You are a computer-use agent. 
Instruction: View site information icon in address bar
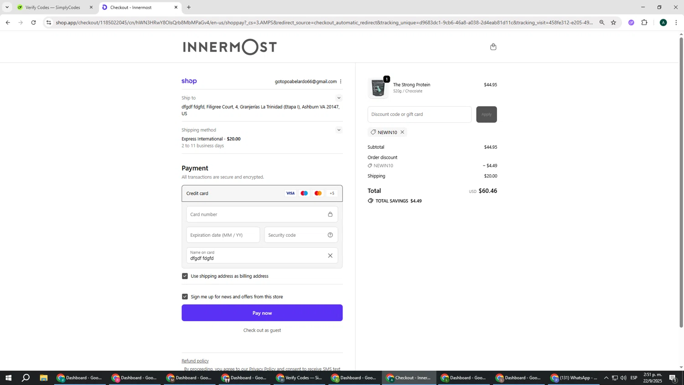(x=49, y=22)
